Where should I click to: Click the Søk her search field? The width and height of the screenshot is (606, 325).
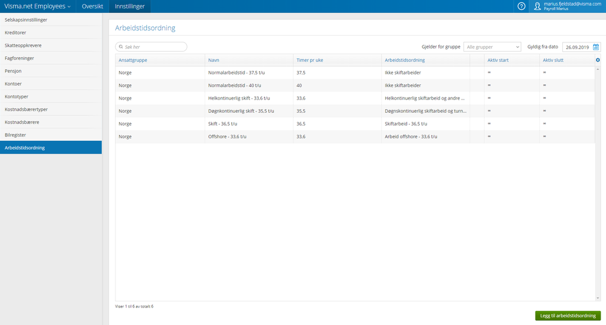pyautogui.click(x=151, y=47)
